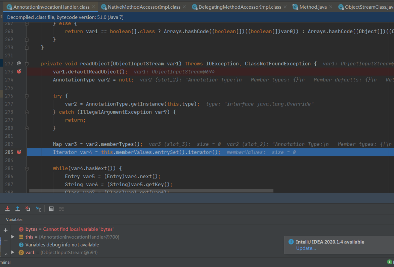Add new watch with plus icon

click(x=5, y=230)
